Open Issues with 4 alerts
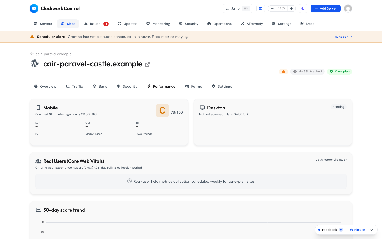The width and height of the screenshot is (382, 239). (x=96, y=24)
